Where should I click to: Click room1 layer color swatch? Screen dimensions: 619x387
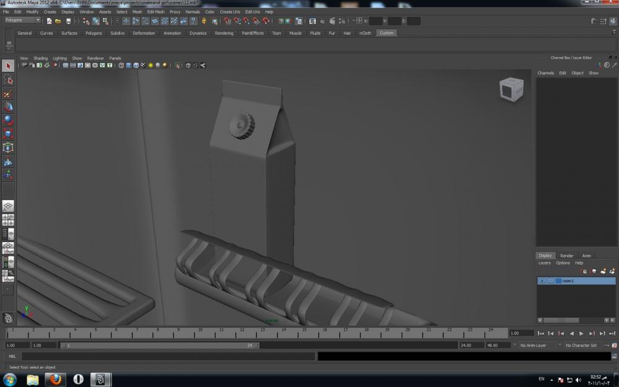[558, 281]
